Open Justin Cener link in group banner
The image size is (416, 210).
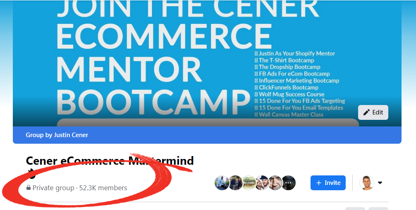(71, 135)
